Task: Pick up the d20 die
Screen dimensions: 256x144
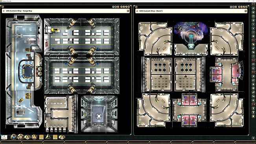Action: (x=13, y=137)
